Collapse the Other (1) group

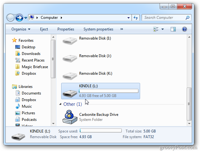point(60,104)
